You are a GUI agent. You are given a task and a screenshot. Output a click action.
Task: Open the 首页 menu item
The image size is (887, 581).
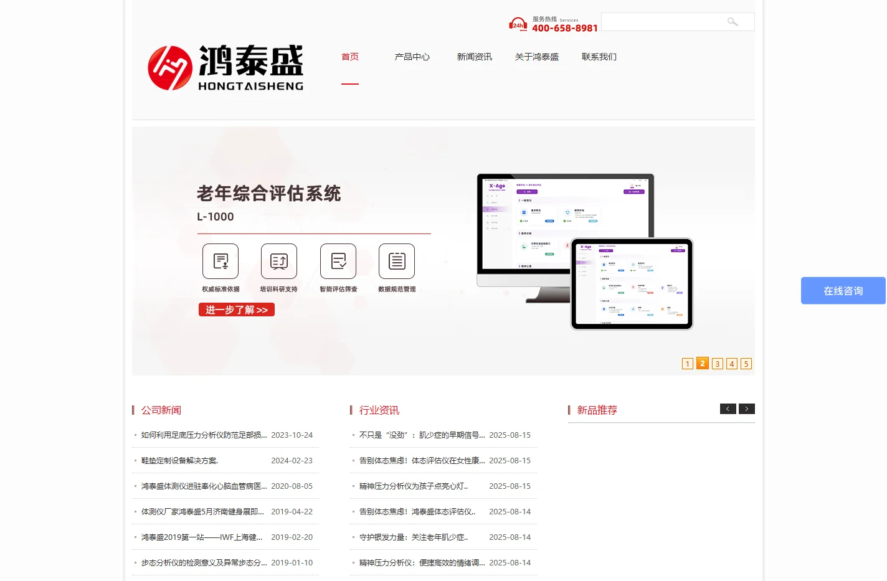pos(350,57)
